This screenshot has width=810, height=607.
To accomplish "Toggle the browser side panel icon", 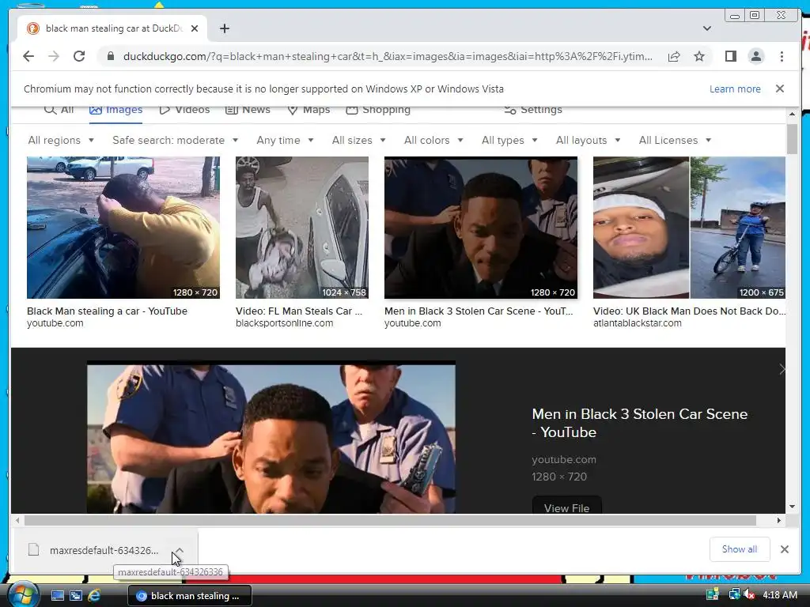I will (x=730, y=56).
